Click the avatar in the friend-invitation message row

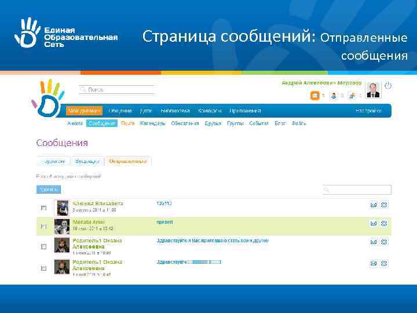62,245
